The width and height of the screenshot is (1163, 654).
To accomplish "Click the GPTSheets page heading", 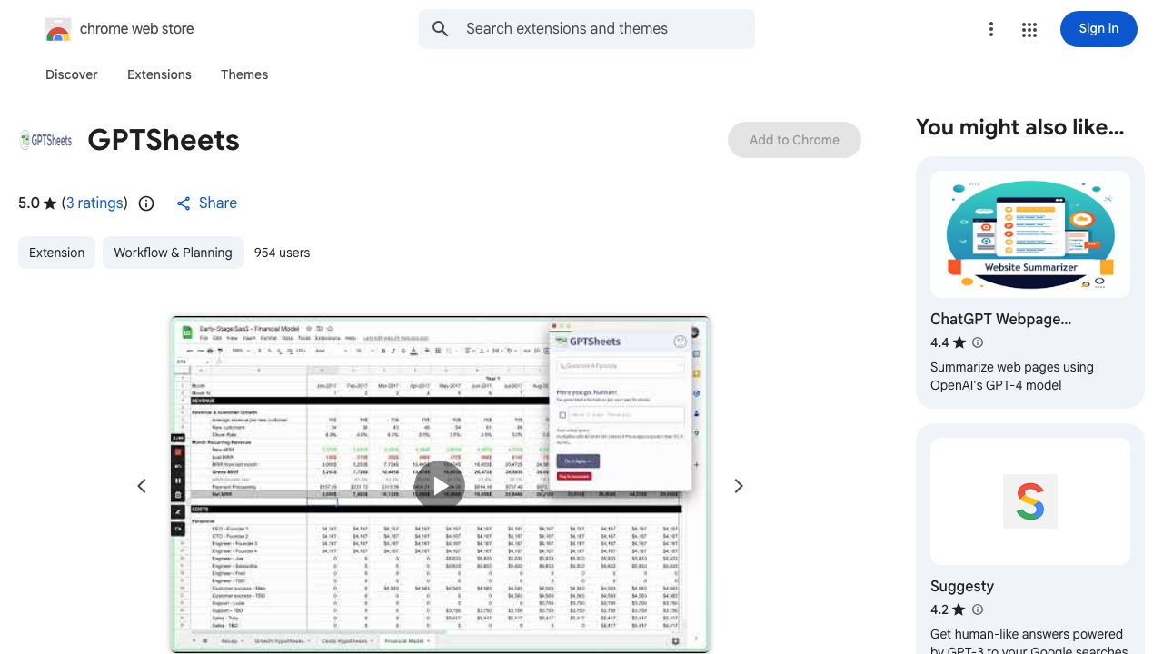I will coord(164,140).
